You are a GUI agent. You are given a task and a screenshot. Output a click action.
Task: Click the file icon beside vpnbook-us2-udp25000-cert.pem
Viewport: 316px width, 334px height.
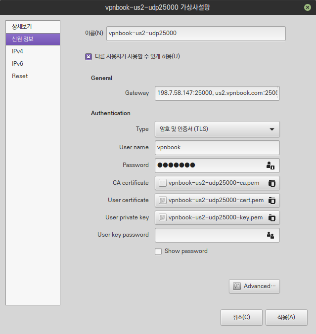(162, 201)
